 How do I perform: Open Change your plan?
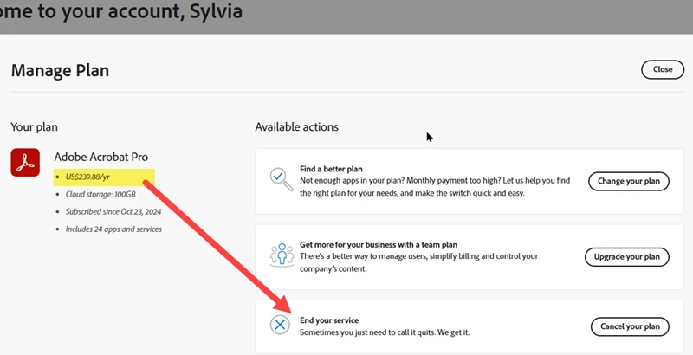629,181
